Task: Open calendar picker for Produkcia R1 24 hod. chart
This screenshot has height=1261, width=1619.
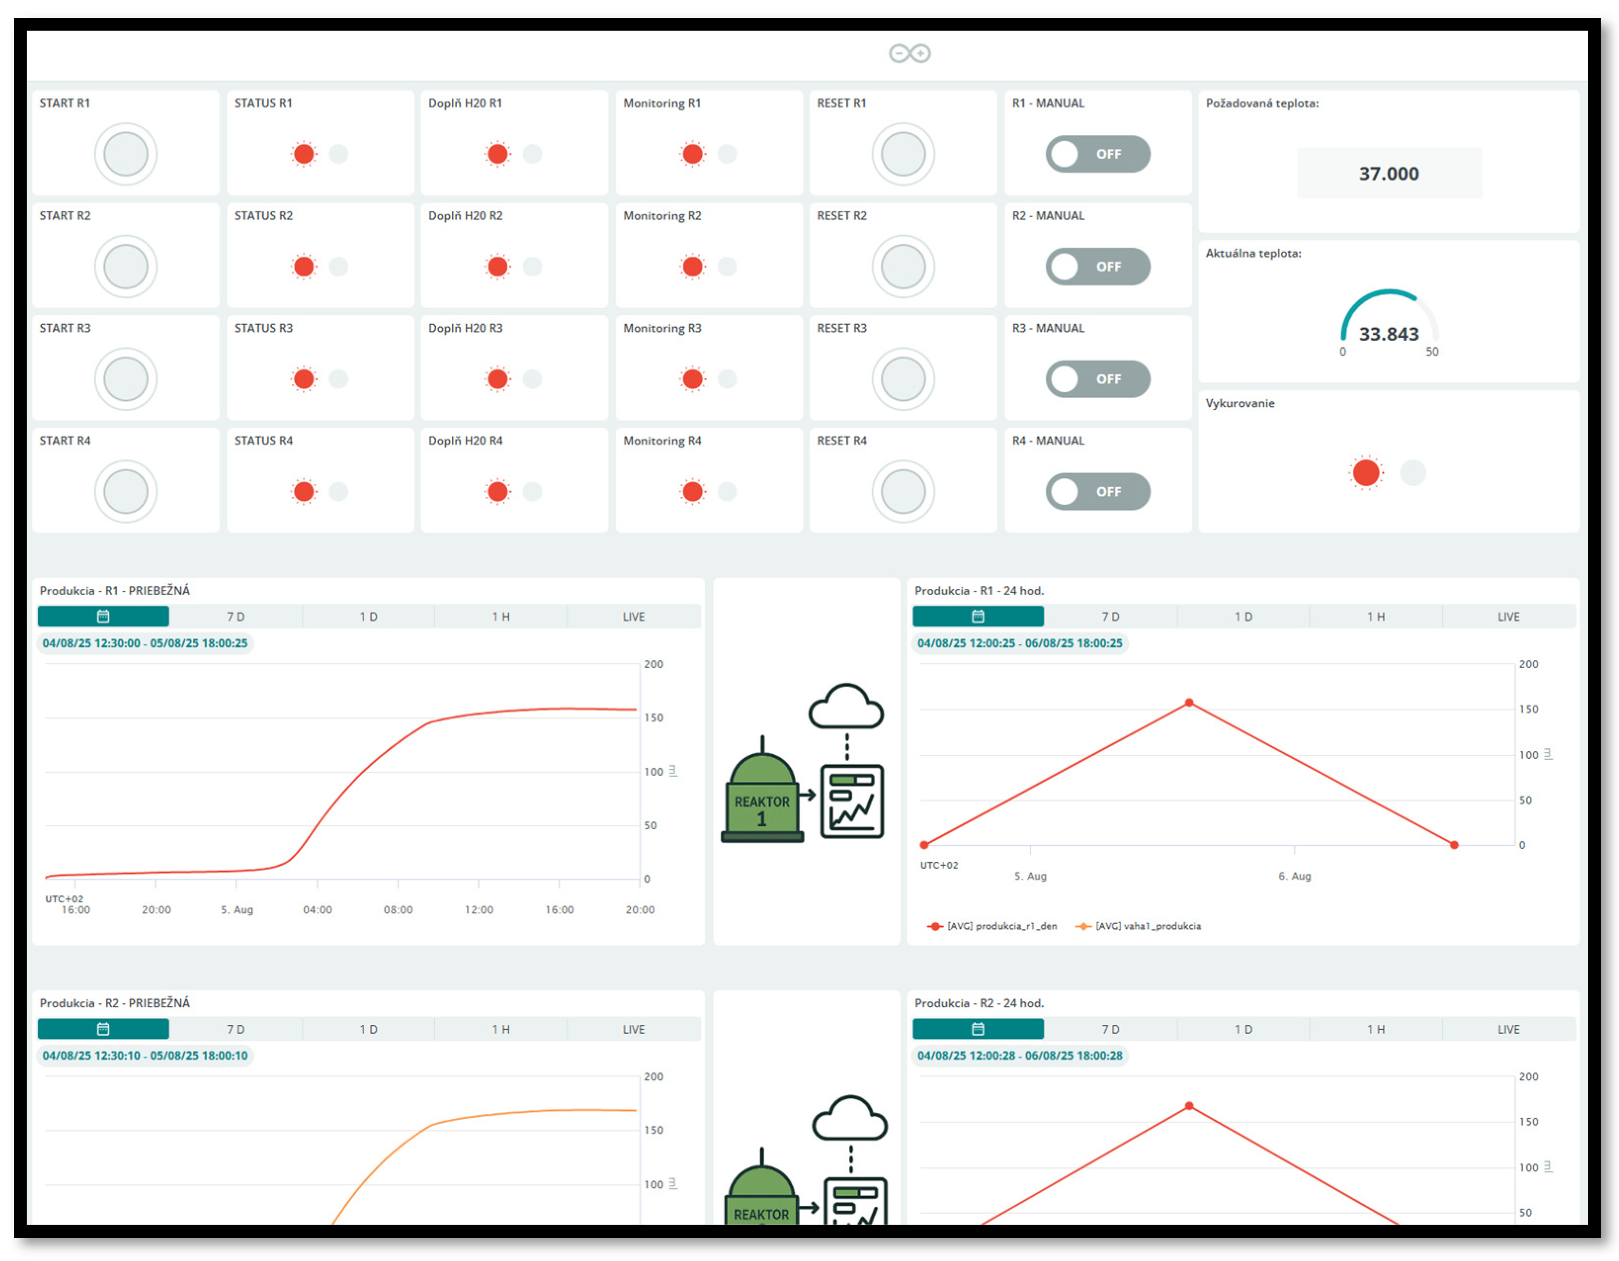Action: point(978,616)
